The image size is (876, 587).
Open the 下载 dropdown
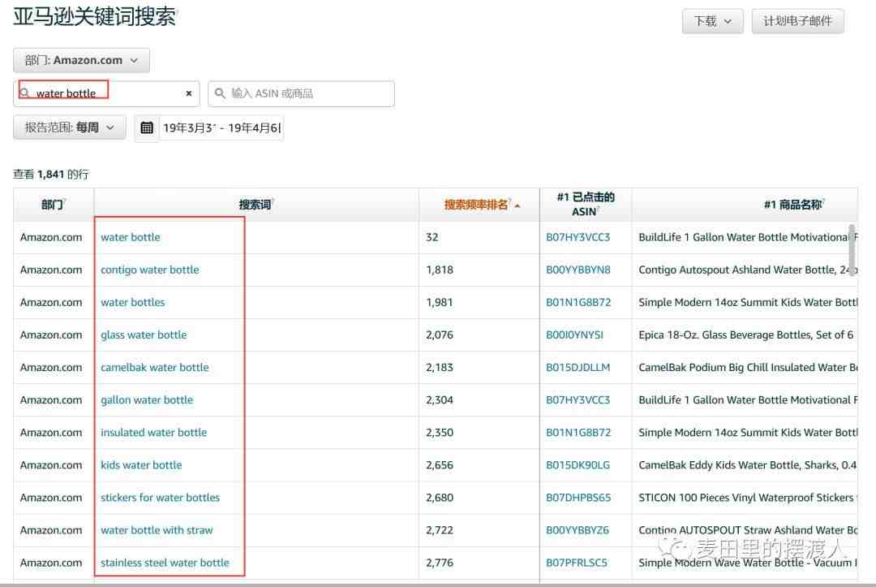[x=712, y=21]
